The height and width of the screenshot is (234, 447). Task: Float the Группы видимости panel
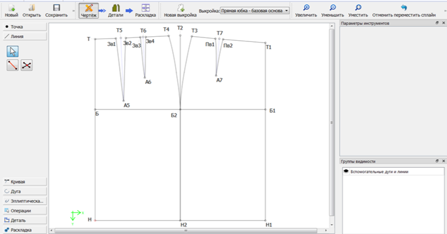click(437, 161)
